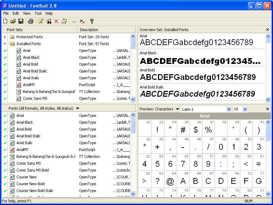Toggle green checkmark for Arial Bold in Fonts list

click(x=5, y=129)
